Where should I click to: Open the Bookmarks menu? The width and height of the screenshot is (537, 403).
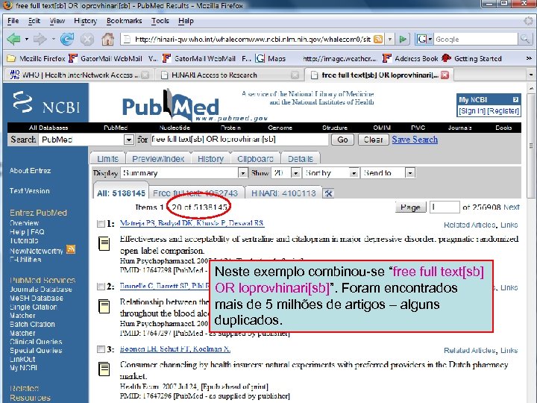pos(125,21)
